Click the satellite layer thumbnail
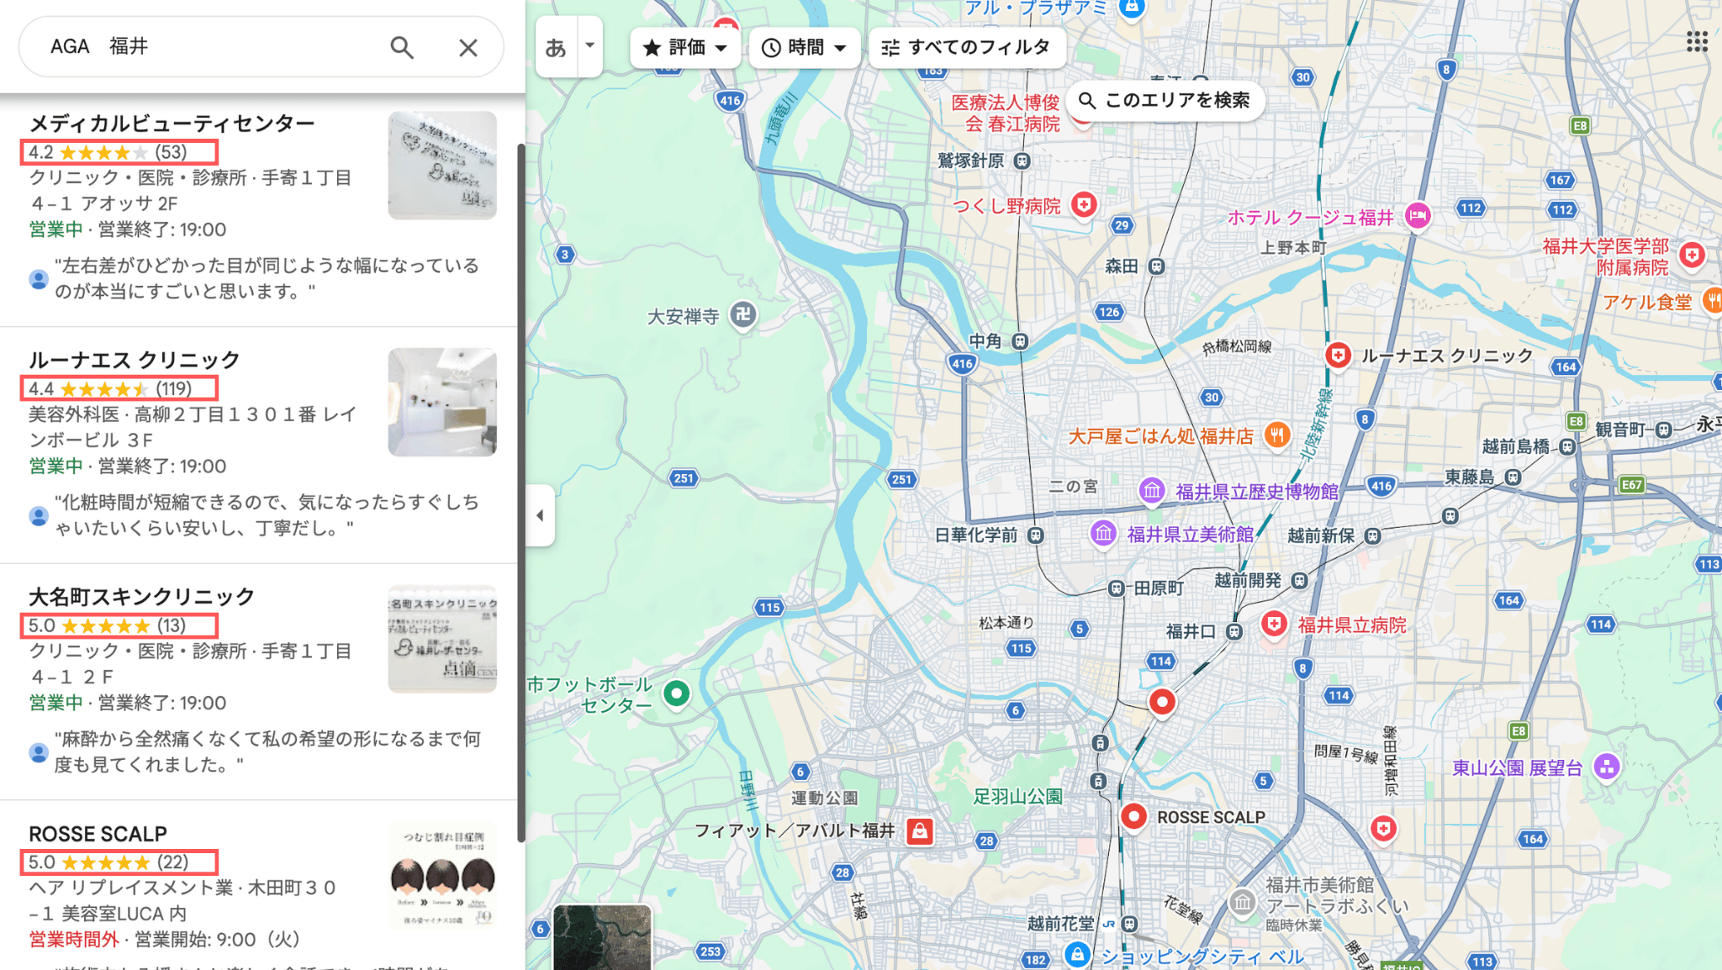The image size is (1722, 970). point(602,937)
